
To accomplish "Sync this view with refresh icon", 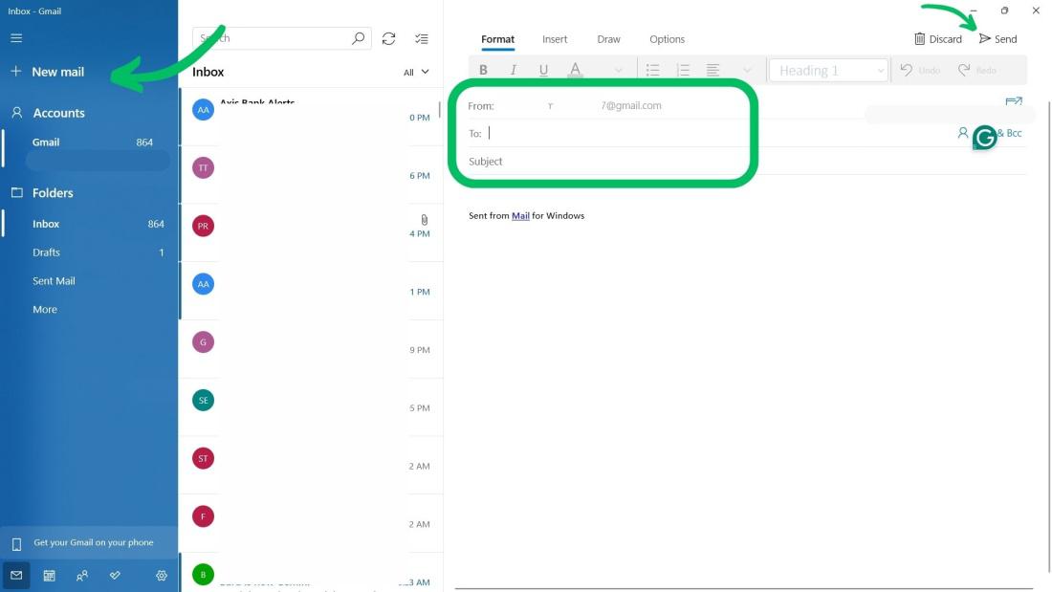I will coord(388,38).
